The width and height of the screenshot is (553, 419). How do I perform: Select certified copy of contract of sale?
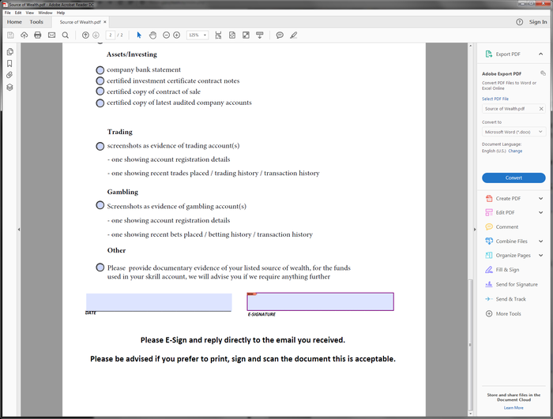click(x=100, y=92)
